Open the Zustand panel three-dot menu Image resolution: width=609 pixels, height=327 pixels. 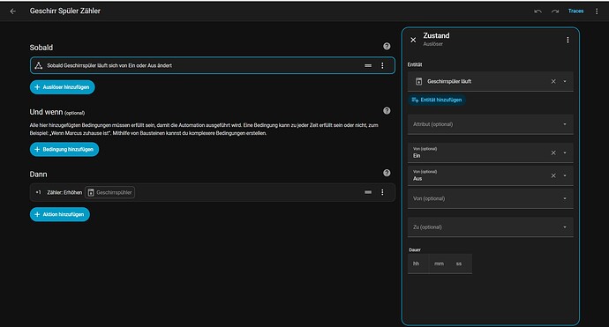coord(568,40)
